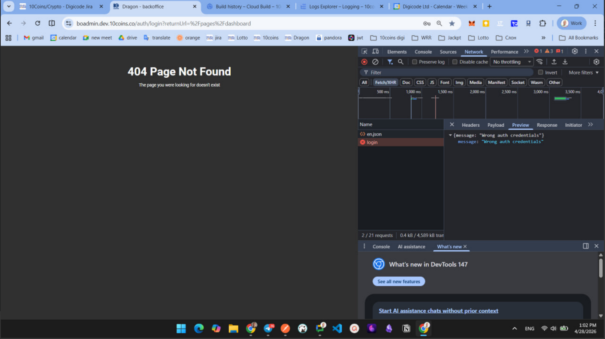This screenshot has height=339, width=605.
Task: Open DevTools customize three-dot menu
Action: click(x=586, y=51)
